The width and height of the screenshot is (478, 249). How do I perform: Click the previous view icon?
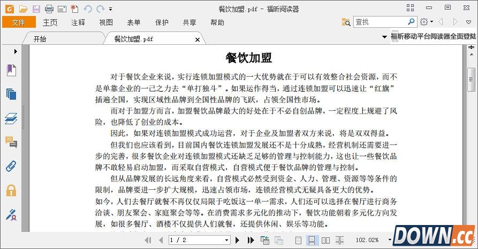click(x=265, y=240)
